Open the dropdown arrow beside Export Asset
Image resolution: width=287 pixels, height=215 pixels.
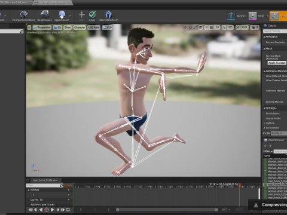(x=70, y=16)
